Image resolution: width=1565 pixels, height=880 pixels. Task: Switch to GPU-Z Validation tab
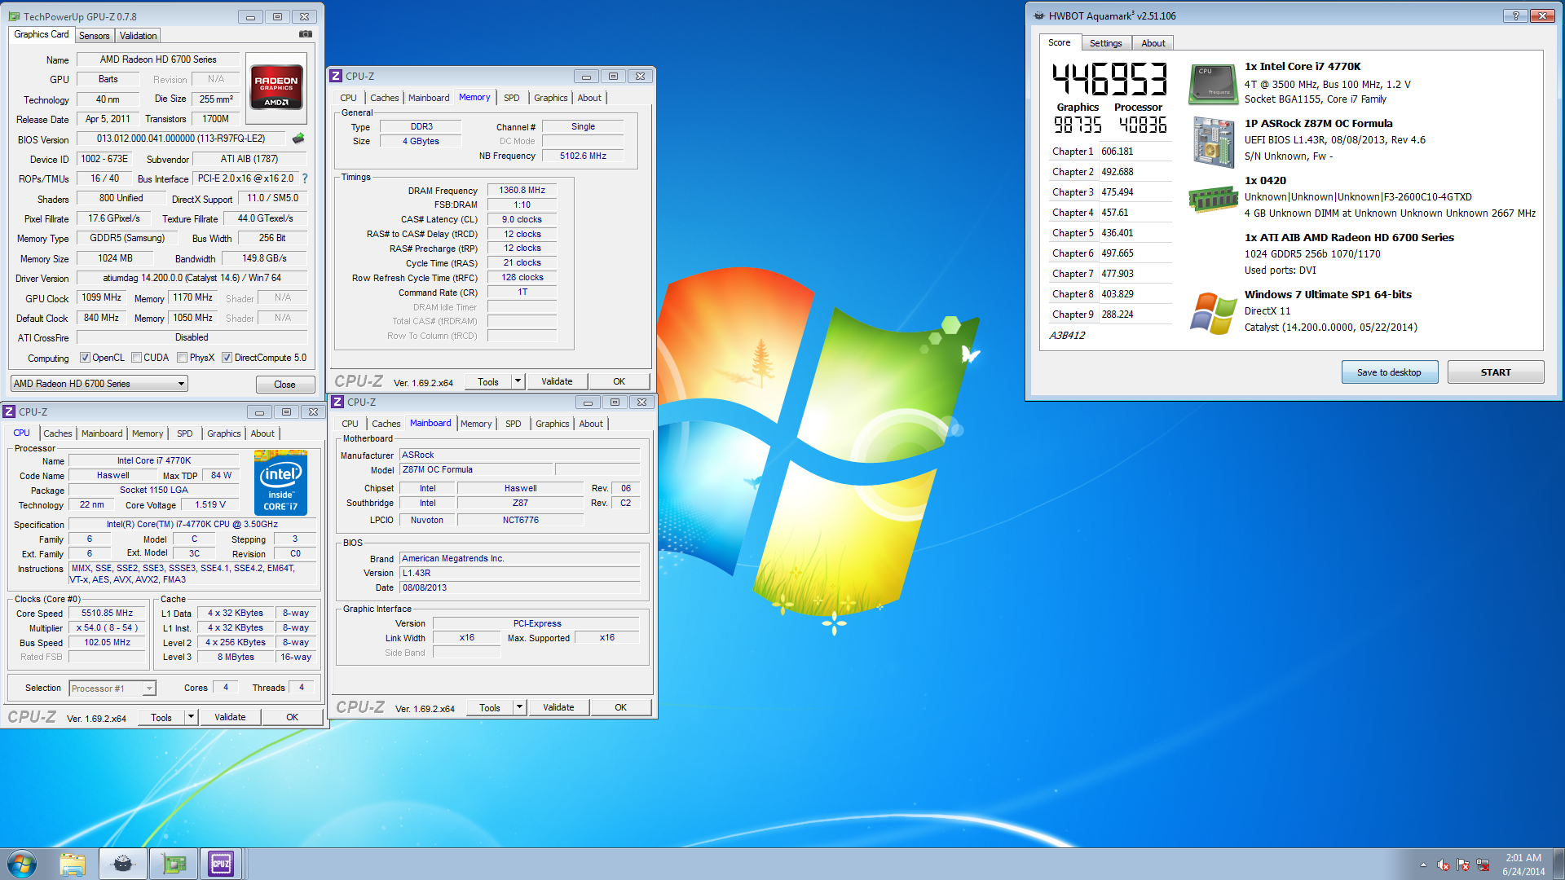click(138, 36)
